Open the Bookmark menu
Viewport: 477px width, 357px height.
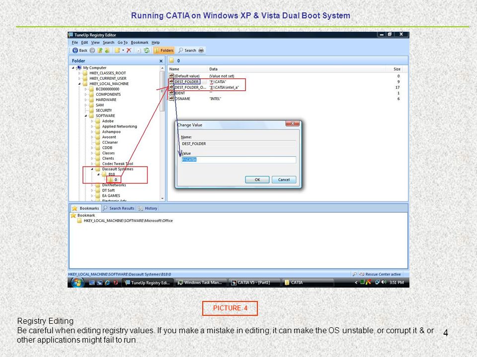click(x=140, y=43)
